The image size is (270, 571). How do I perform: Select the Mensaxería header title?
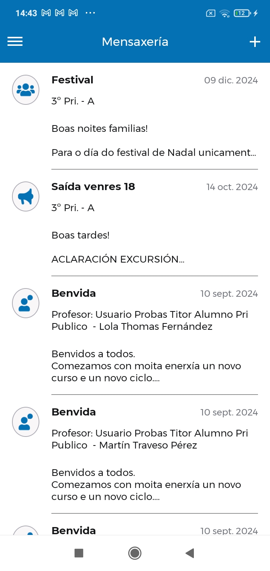[x=135, y=42]
